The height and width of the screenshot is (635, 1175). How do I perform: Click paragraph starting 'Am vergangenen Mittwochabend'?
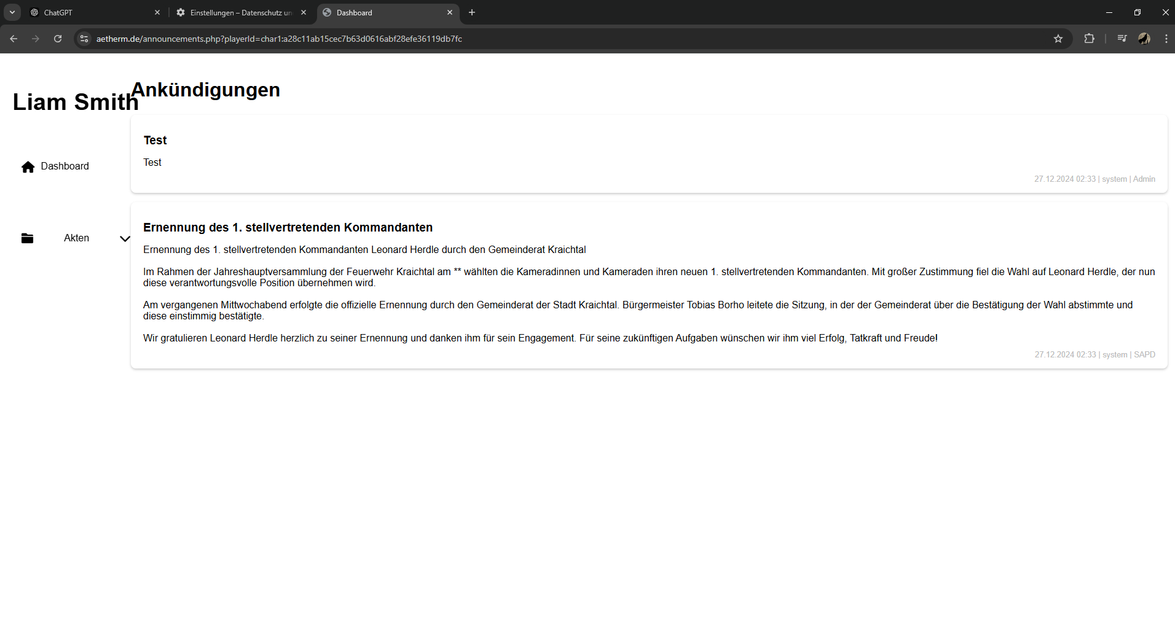638,310
